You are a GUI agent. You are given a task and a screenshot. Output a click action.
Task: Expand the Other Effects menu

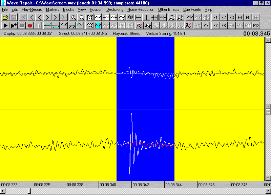[169, 9]
